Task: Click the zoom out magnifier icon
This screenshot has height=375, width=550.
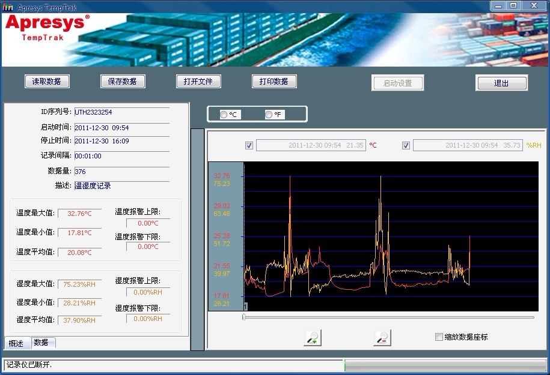Action: coord(382,338)
